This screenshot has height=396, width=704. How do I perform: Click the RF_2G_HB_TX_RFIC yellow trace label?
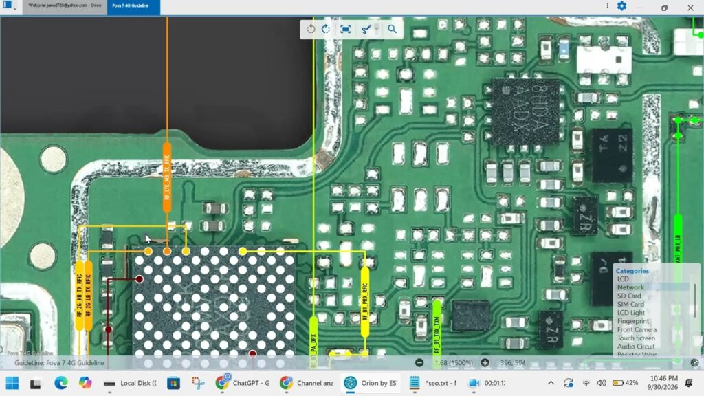[x=80, y=296]
